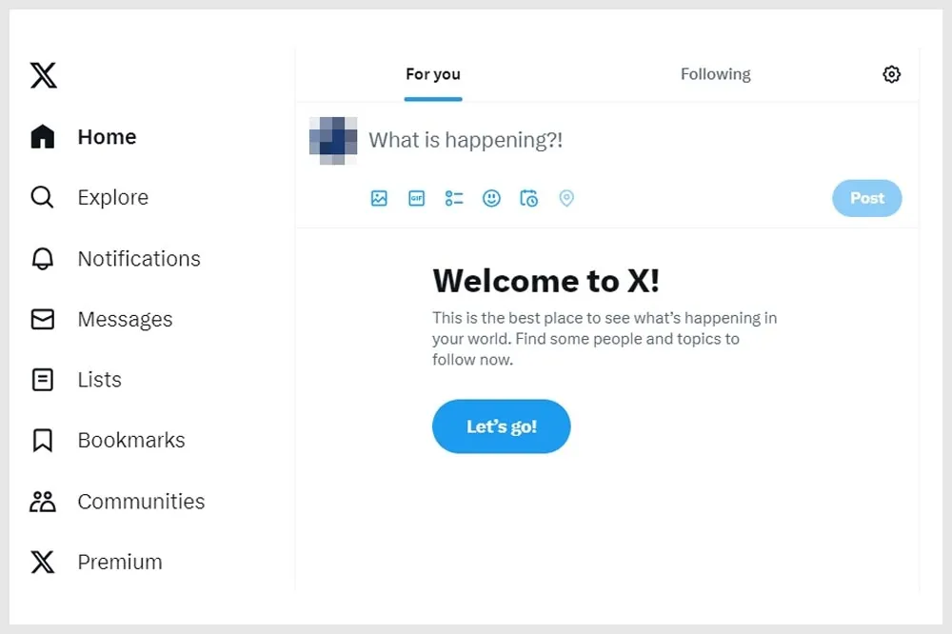Create a poll with the poll icon
952x634 pixels.
click(454, 198)
